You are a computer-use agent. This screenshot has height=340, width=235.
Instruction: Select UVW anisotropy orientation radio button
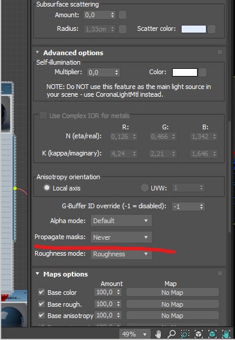145,188
